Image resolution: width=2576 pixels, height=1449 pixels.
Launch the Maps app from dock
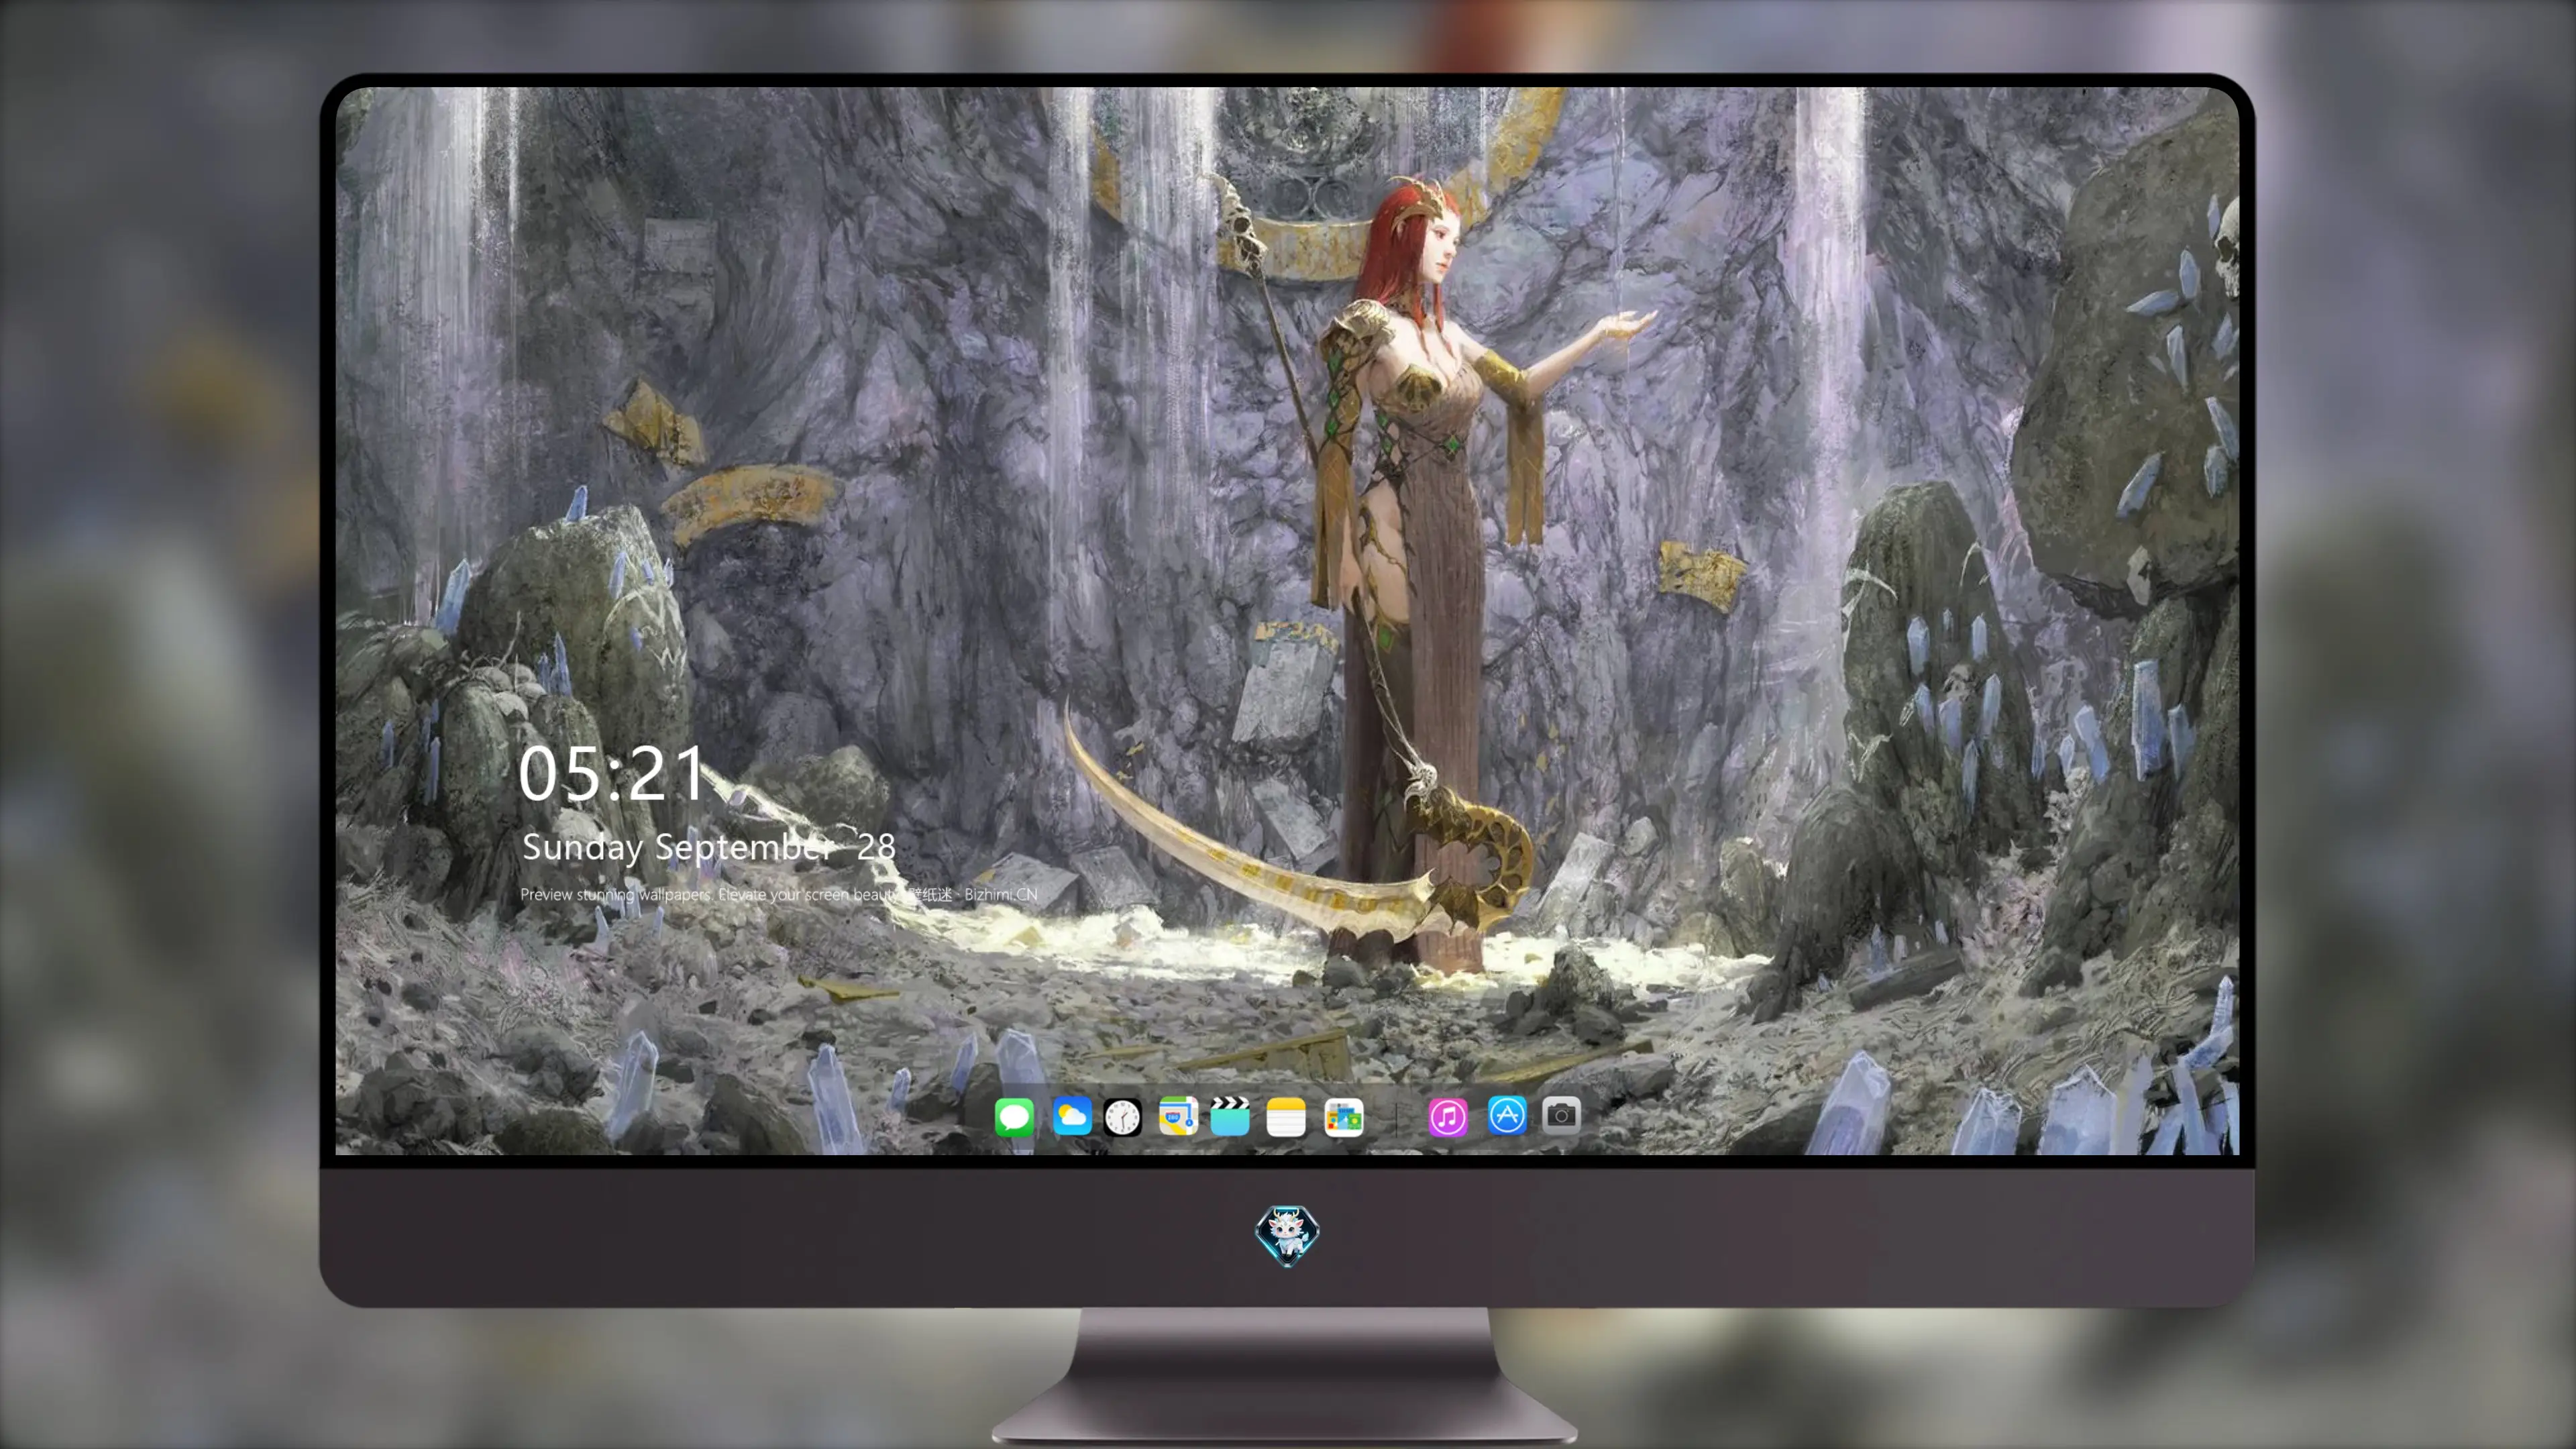[1178, 1116]
